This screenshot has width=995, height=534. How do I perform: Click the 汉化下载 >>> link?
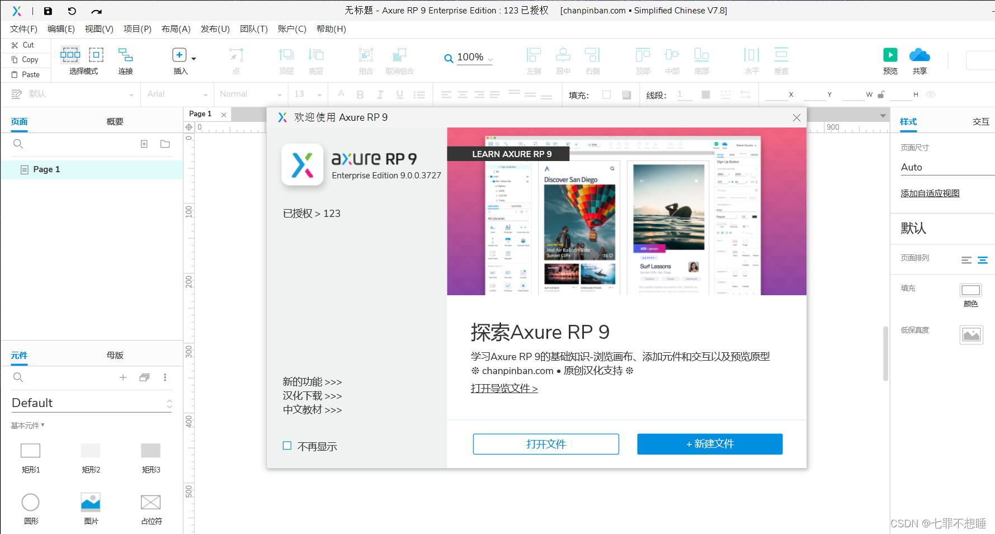(312, 396)
